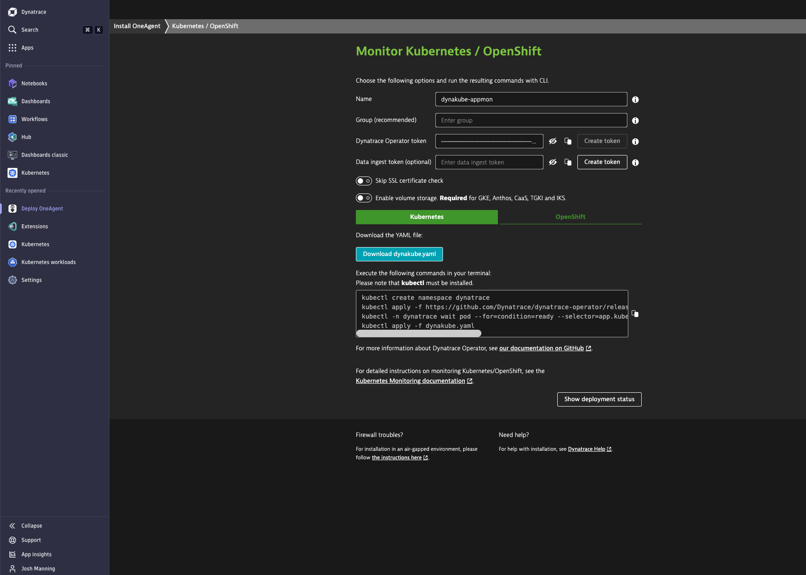Select the Kubernetes tab
The width and height of the screenshot is (806, 575).
[426, 217]
